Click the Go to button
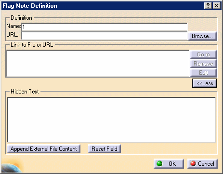The width and height of the screenshot is (223, 174). [204, 54]
